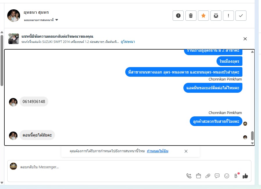Click the กำหนดให้ฉัน assign link
The image size is (261, 189).
tap(158, 151)
